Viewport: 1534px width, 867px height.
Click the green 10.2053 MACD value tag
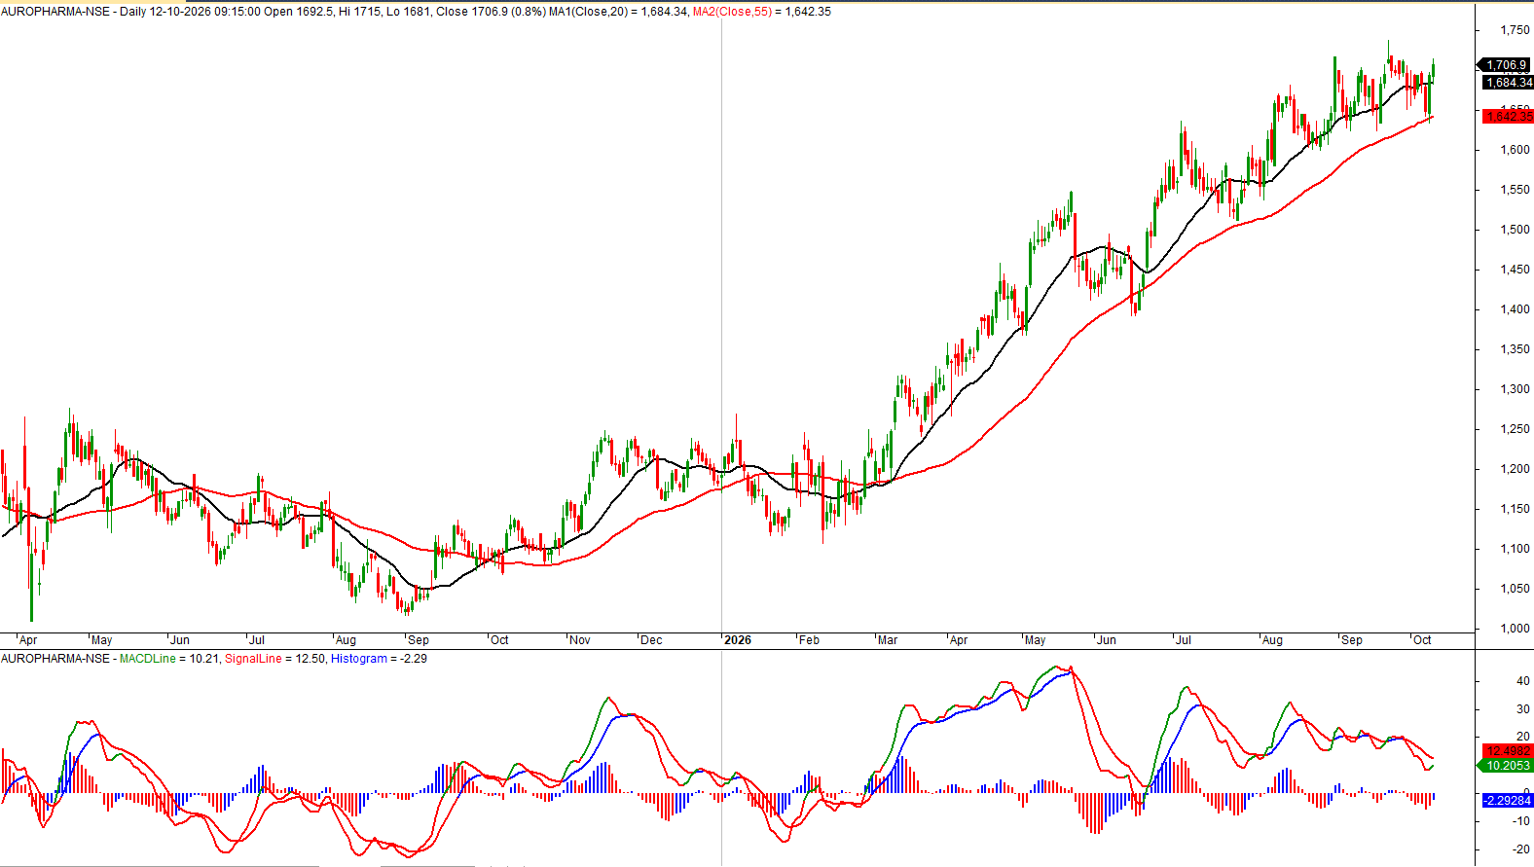pyautogui.click(x=1506, y=766)
